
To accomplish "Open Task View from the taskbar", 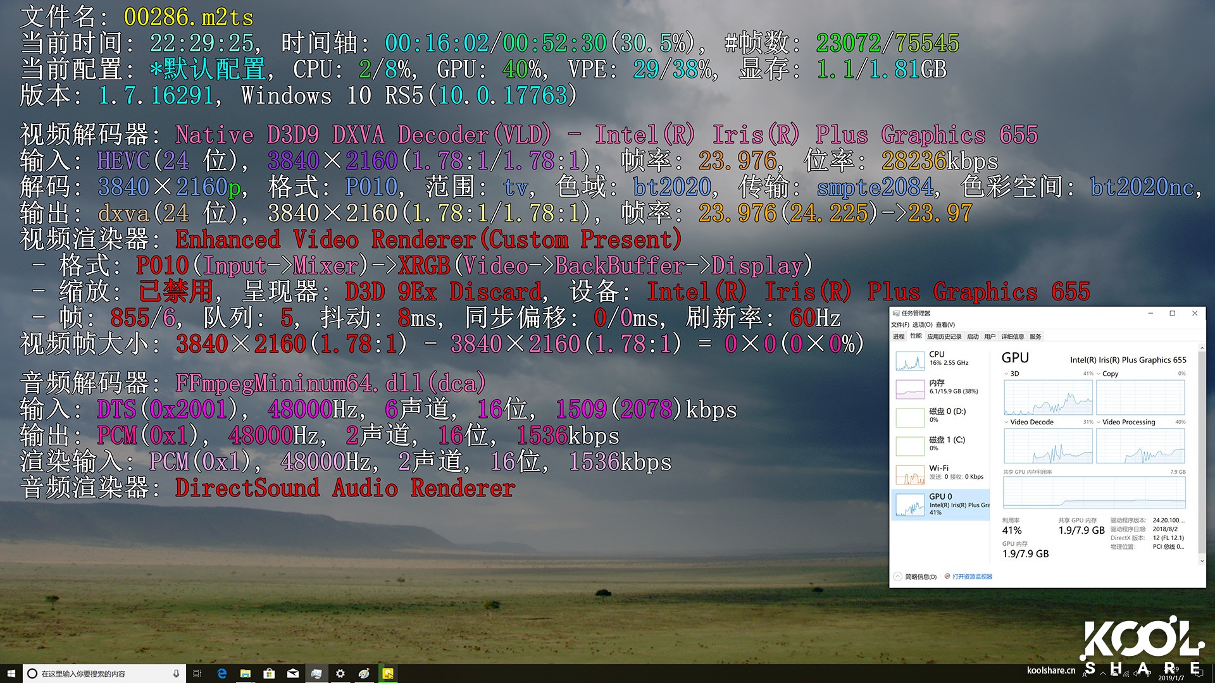I will coord(197,674).
